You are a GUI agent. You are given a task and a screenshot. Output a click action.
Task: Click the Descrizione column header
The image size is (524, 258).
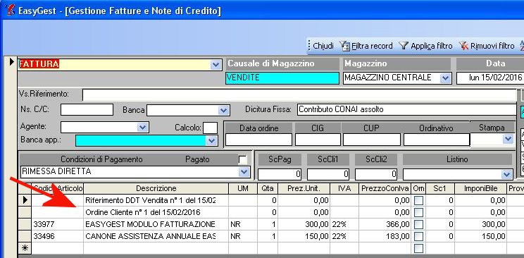[x=156, y=188]
